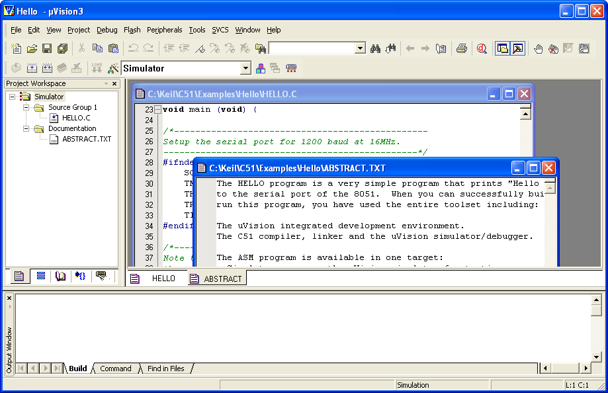Kill all breakpoints with crossed hand icon
The height and width of the screenshot is (393, 608).
coord(553,48)
